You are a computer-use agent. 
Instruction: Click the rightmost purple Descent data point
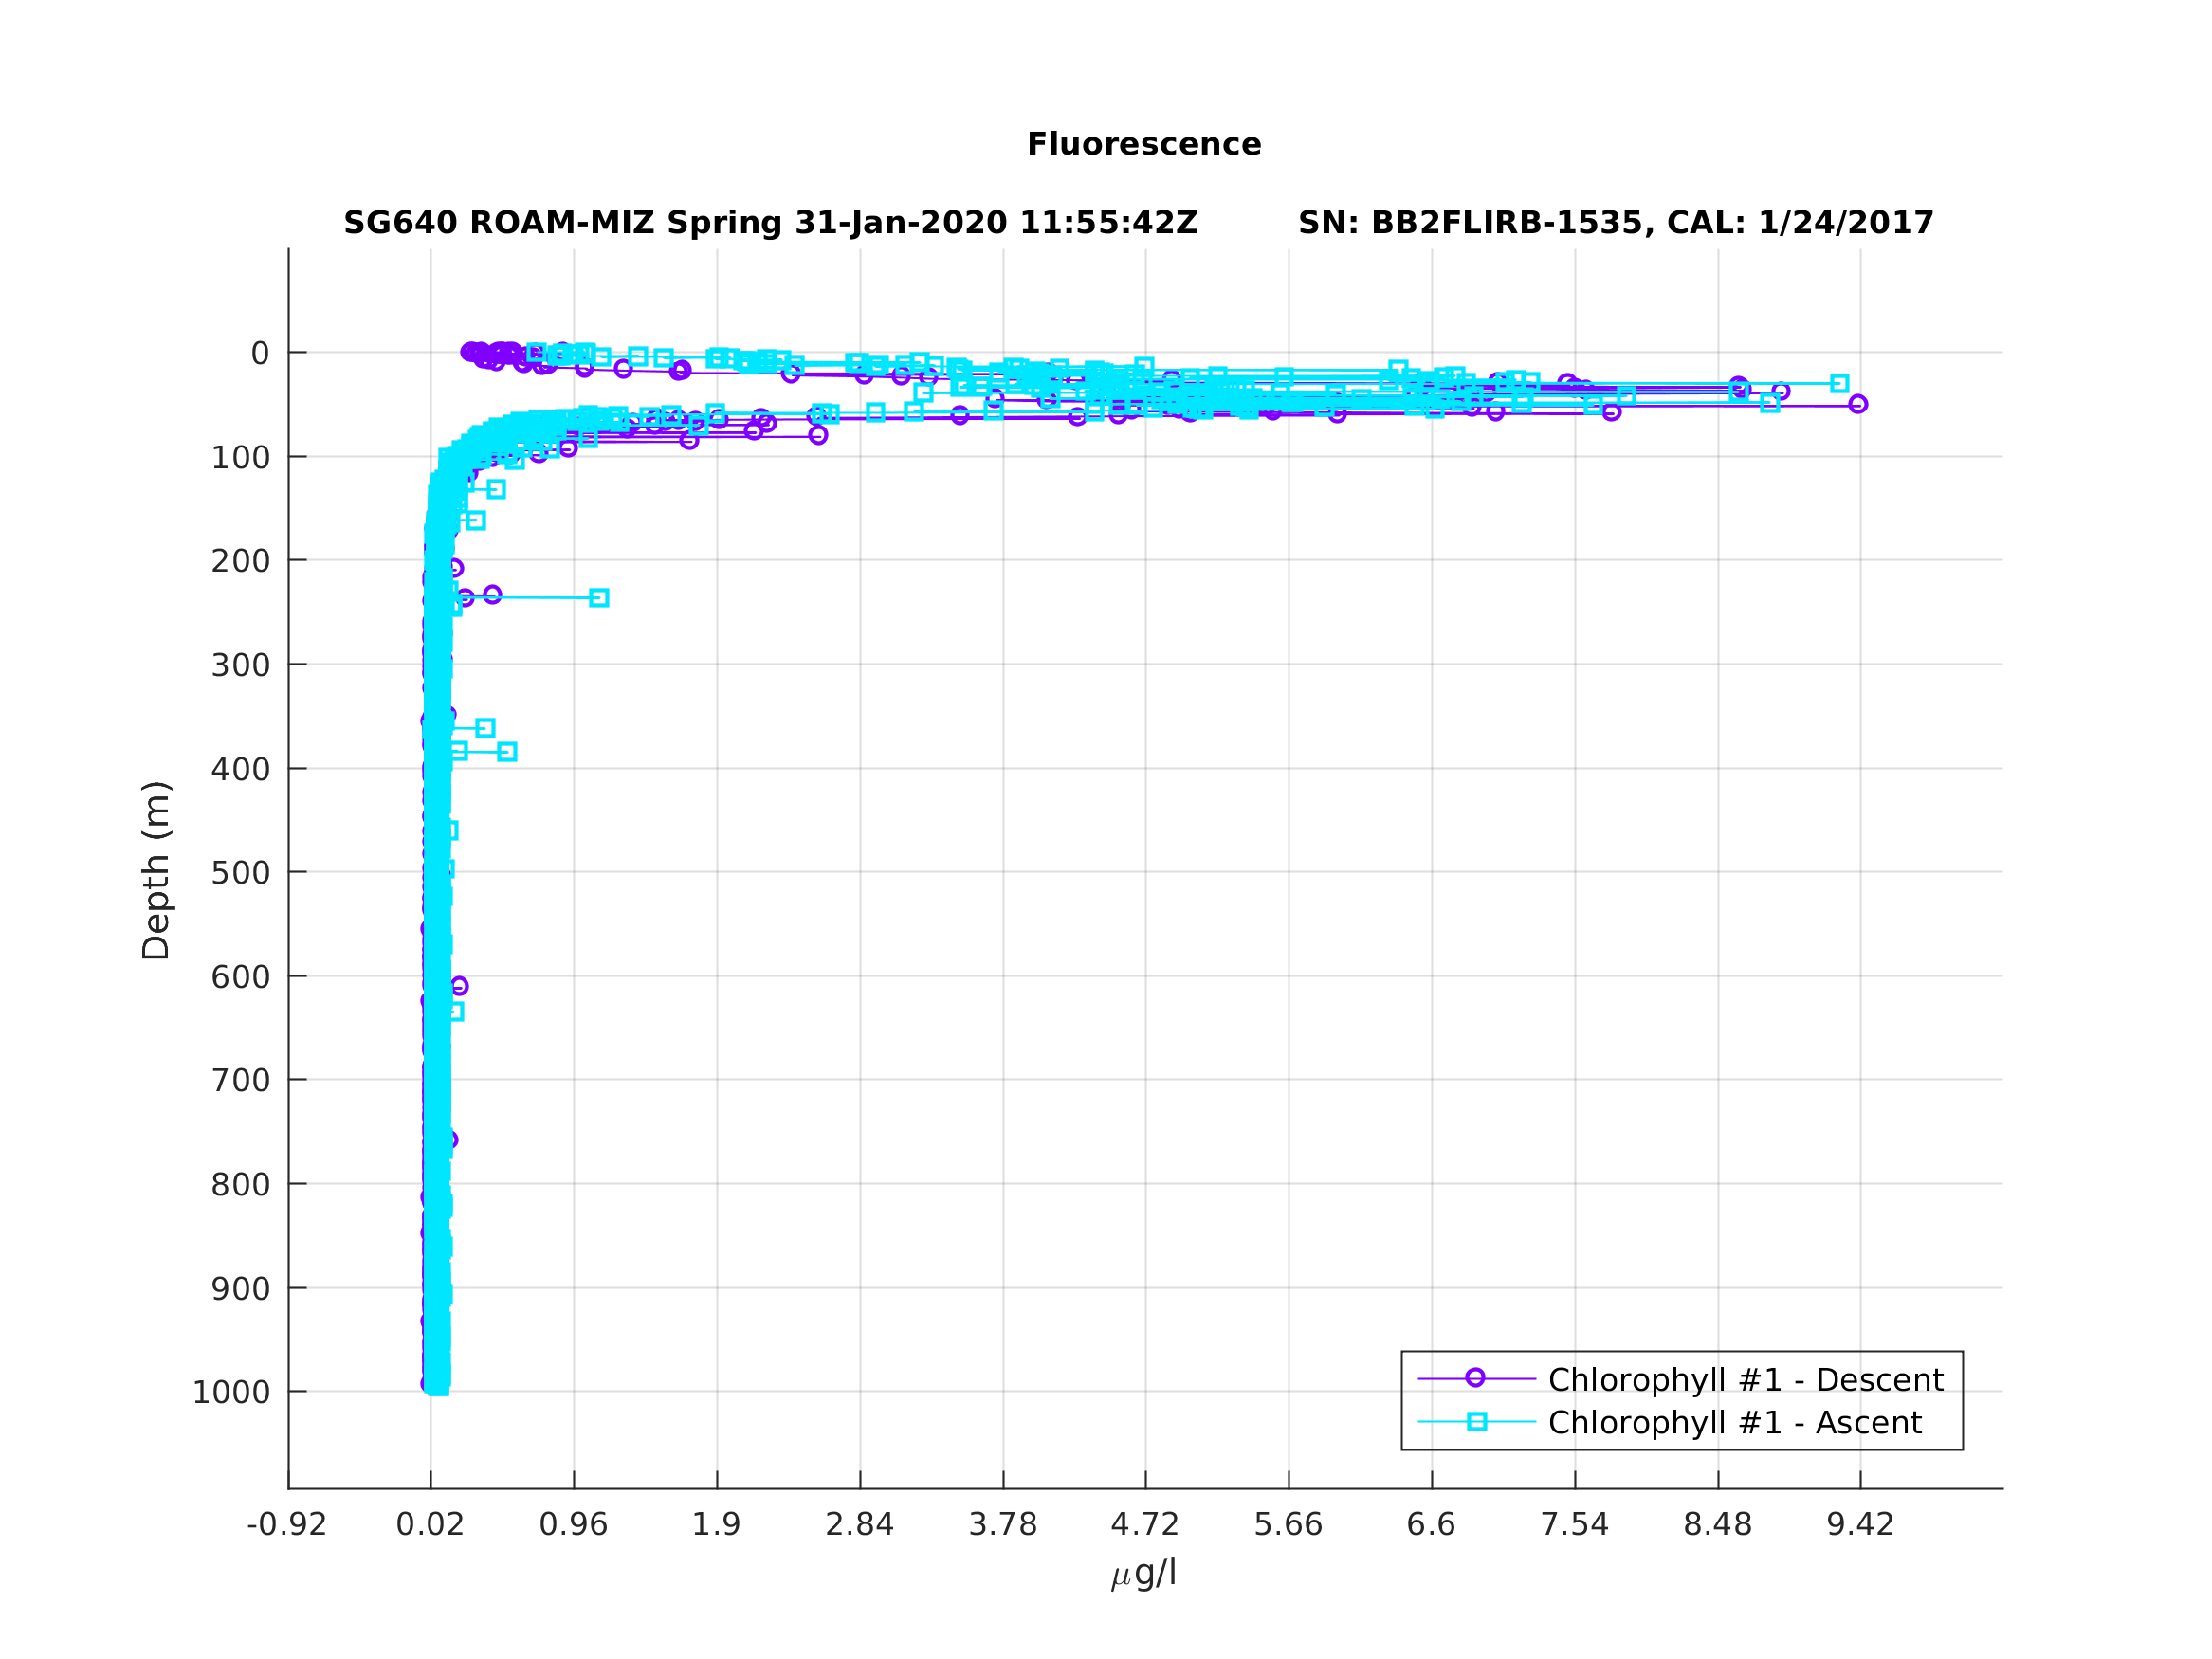(1858, 404)
